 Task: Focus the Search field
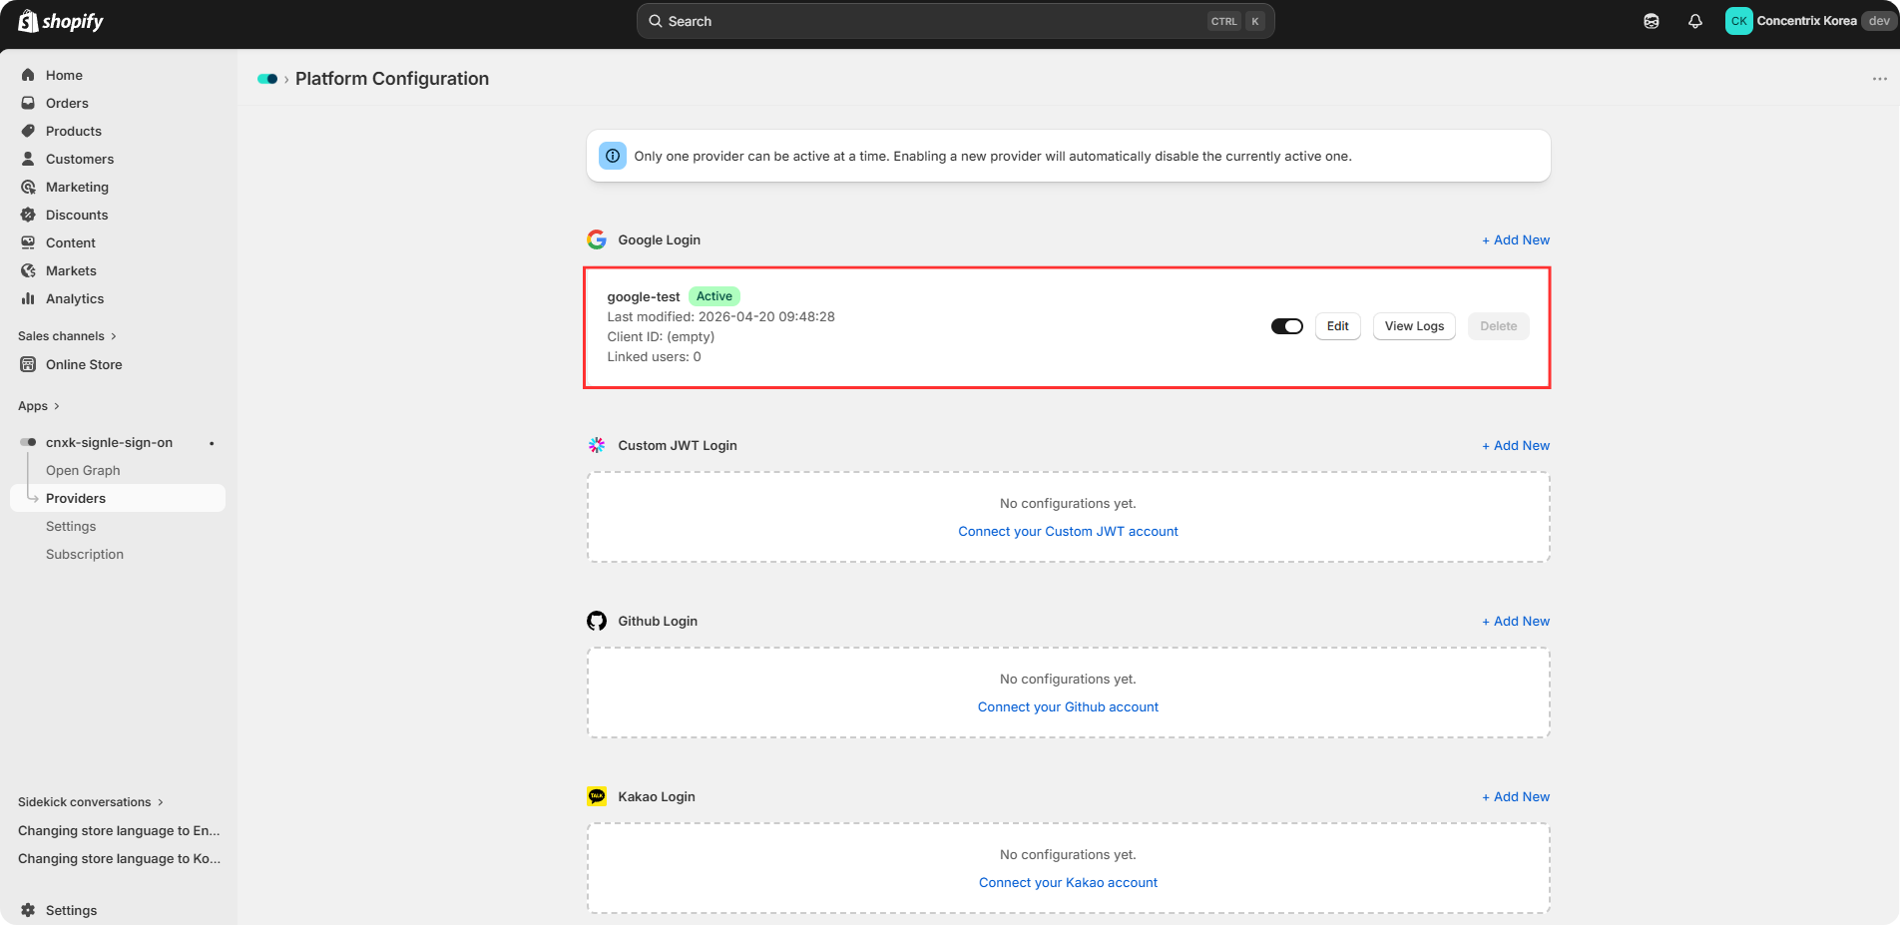coord(955,21)
